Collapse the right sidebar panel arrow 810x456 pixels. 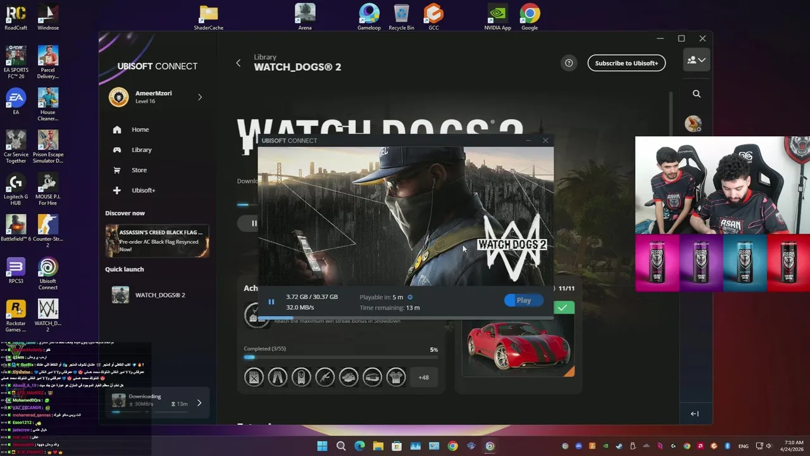pos(694,414)
